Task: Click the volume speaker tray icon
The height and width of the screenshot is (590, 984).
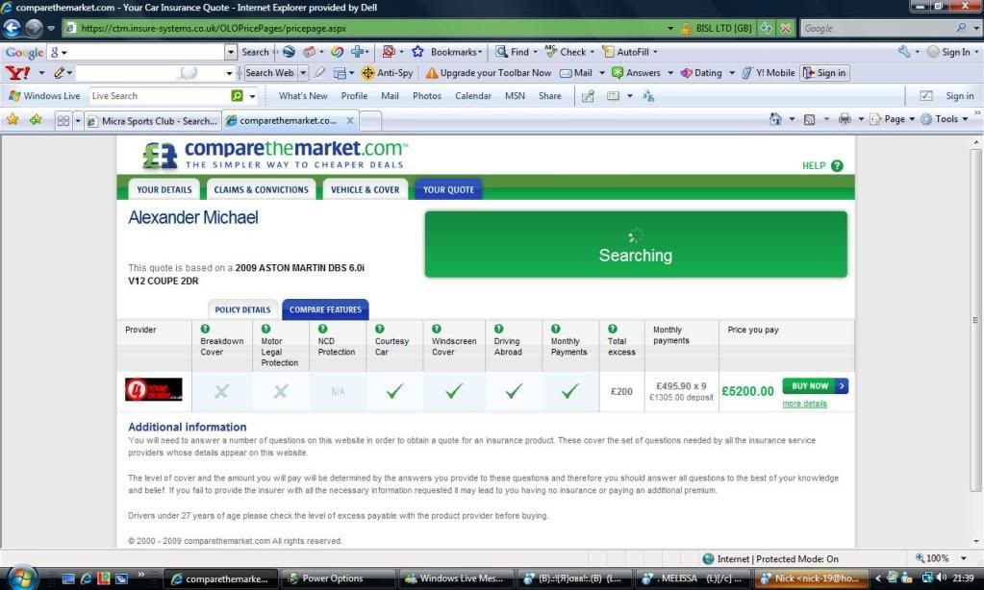Action: [x=942, y=578]
